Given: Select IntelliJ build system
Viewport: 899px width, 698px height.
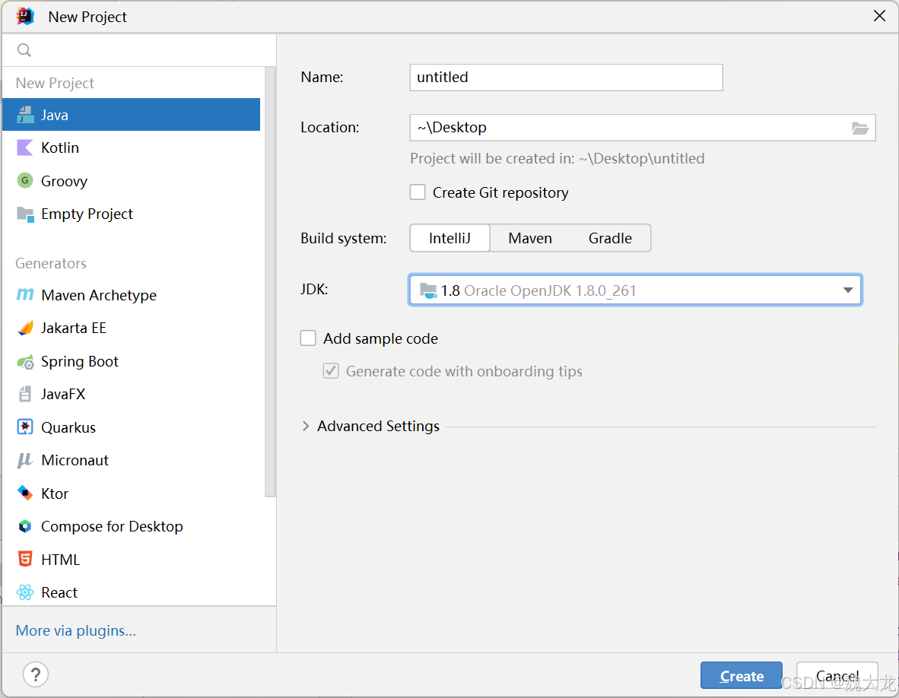Looking at the screenshot, I should coord(449,238).
